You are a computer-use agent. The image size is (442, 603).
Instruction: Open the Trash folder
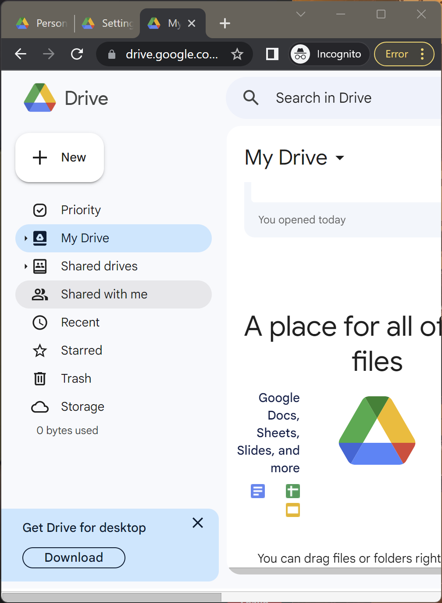pyautogui.click(x=76, y=378)
